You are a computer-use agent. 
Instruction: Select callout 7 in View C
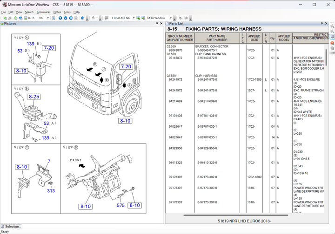click(x=49, y=161)
